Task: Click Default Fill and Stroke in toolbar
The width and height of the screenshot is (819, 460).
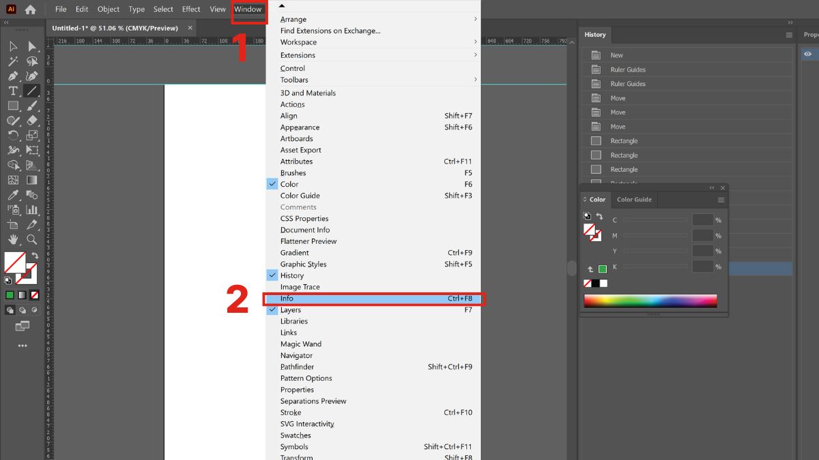Action: [x=8, y=280]
